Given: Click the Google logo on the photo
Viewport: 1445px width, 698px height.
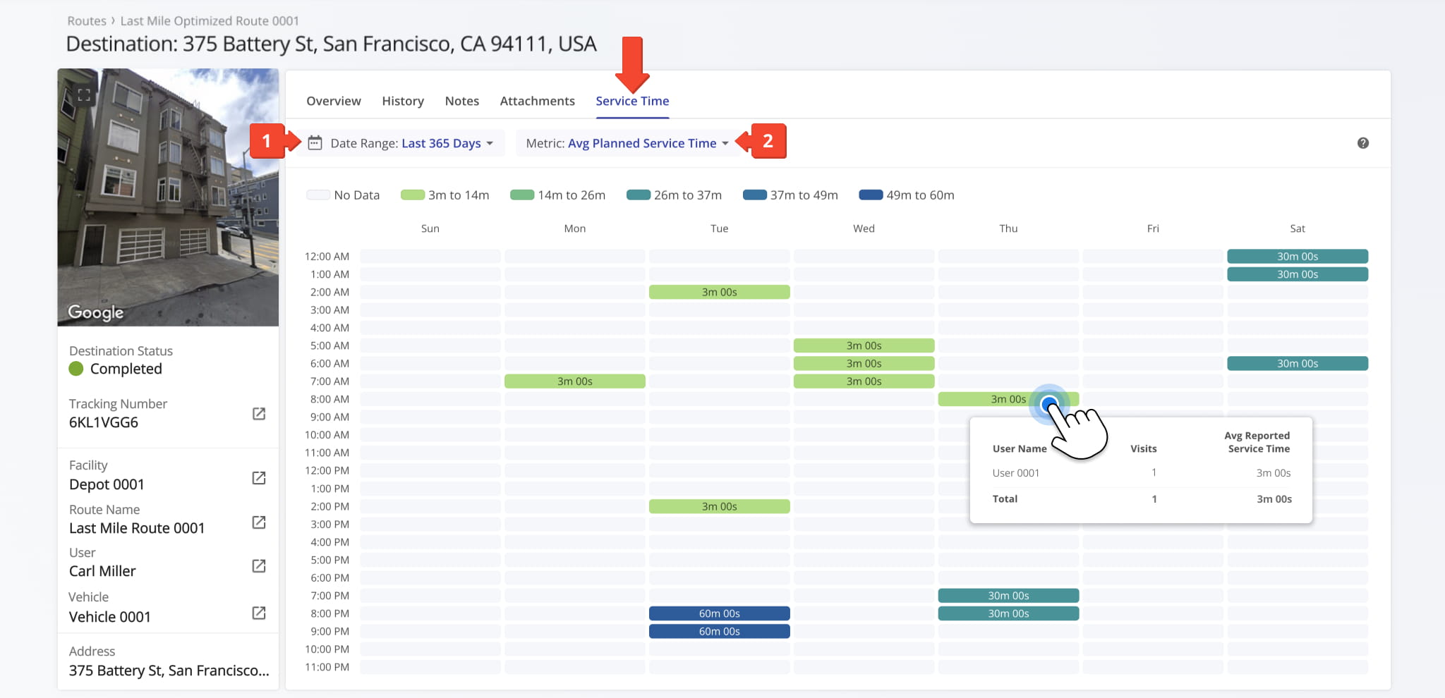Looking at the screenshot, I should pos(95,312).
